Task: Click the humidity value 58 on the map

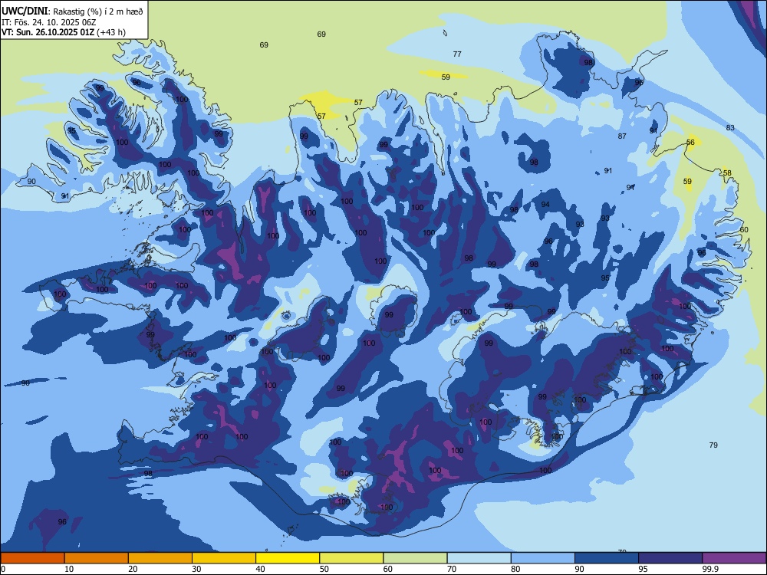Action: pyautogui.click(x=727, y=173)
